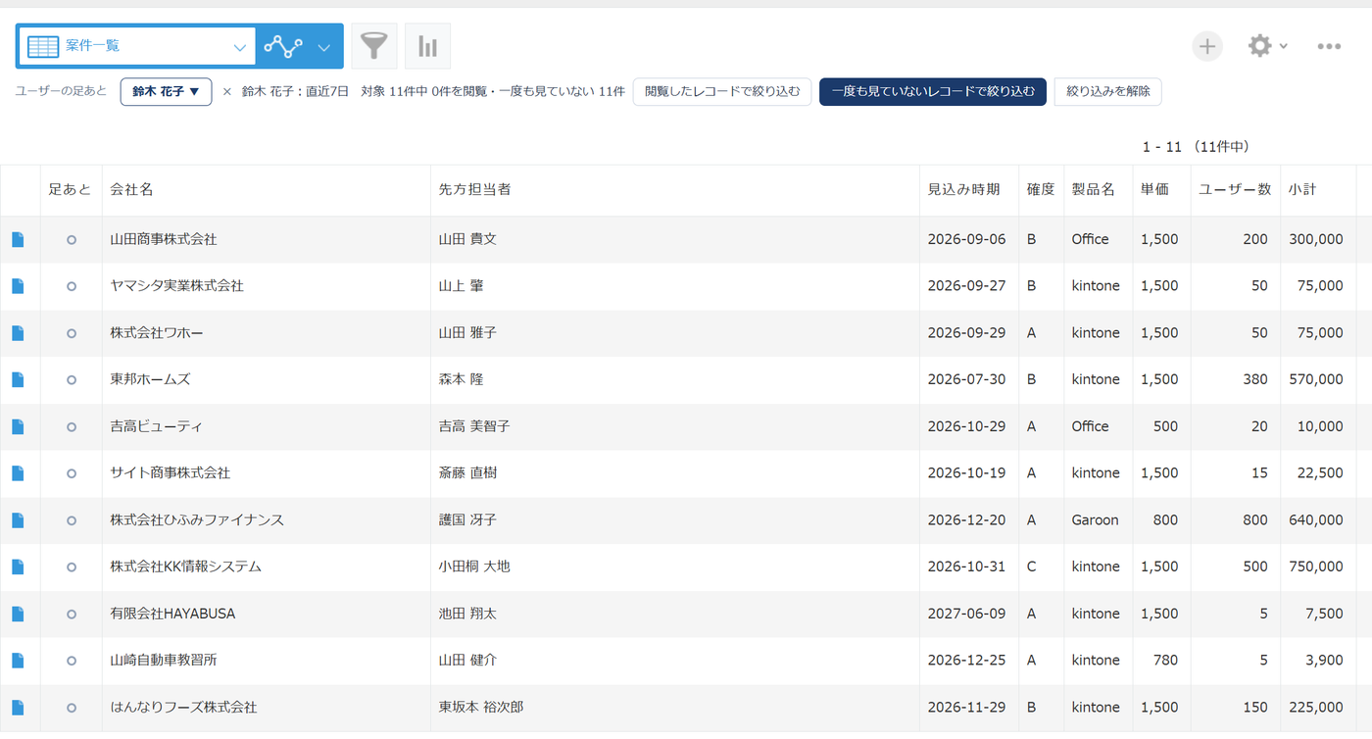Open record icon for 山田商事株式会社
Image resolution: width=1372 pixels, height=739 pixels.
point(18,239)
